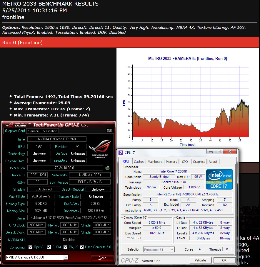Image resolution: width=260 pixels, height=267 pixels.
Task: Click the Core Speed 5123.9 MHz value
Action: tap(157, 222)
